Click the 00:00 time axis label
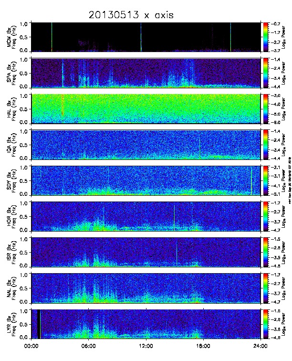Screen dimensions: 292x361 click(x=31, y=346)
